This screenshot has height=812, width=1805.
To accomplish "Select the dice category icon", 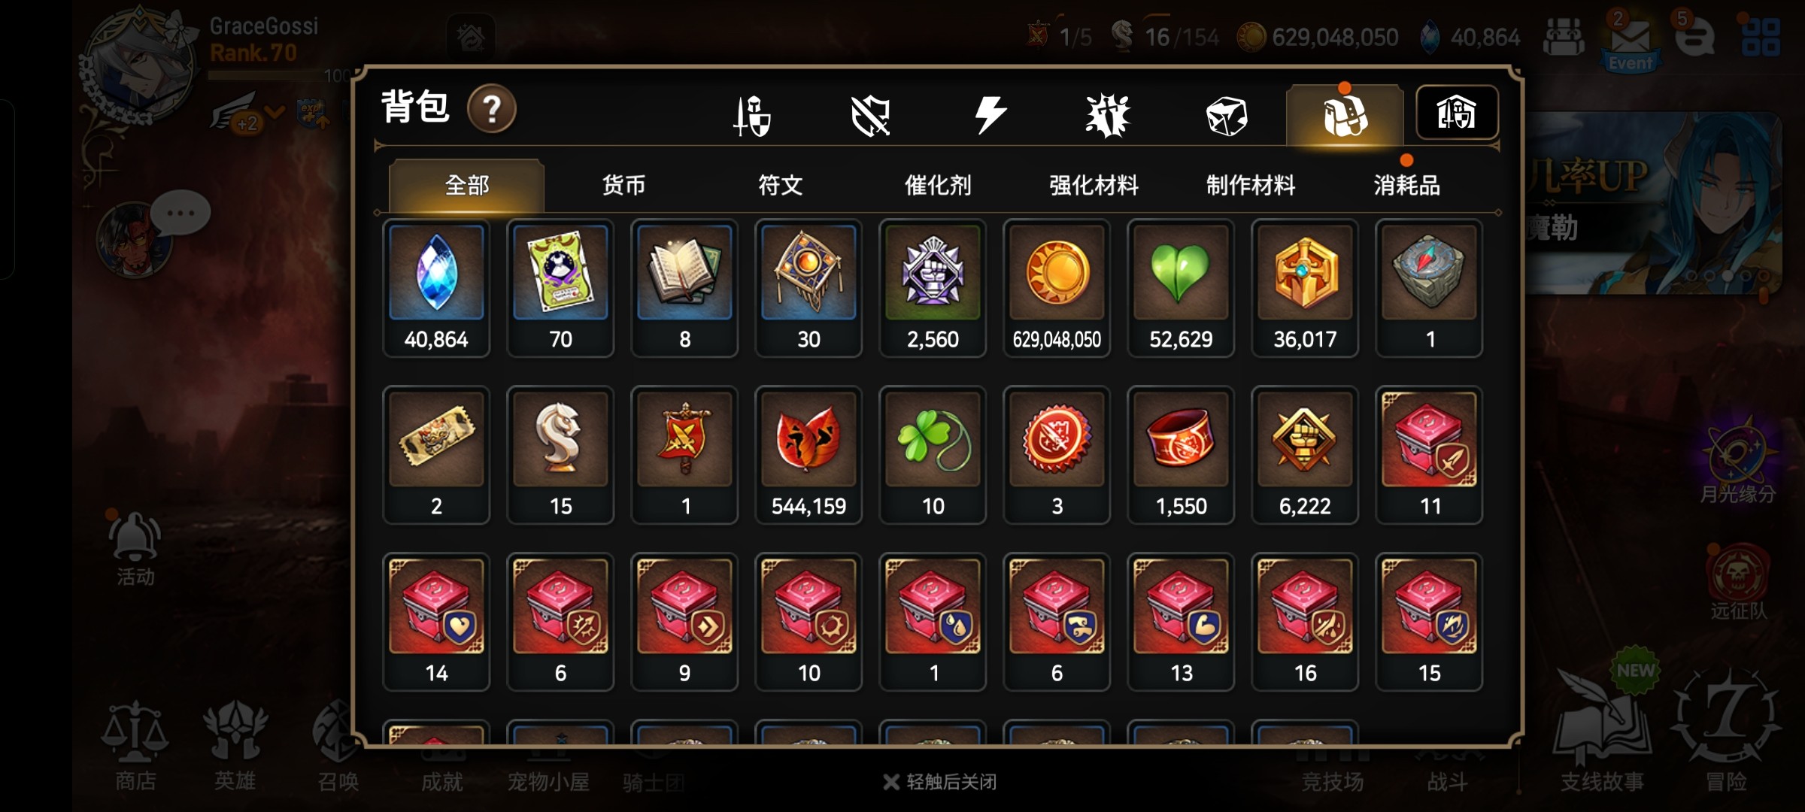I will [x=1226, y=117].
